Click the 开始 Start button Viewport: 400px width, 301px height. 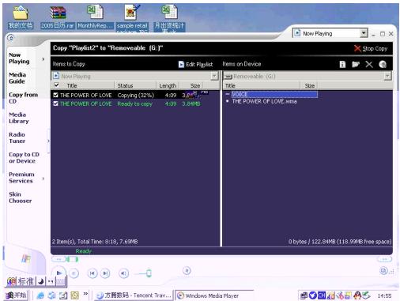16,295
